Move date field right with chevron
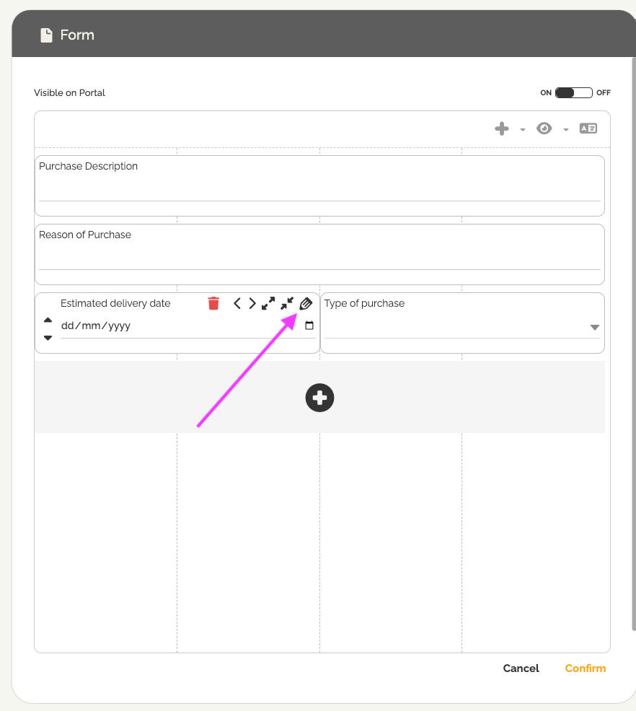 pyautogui.click(x=252, y=303)
